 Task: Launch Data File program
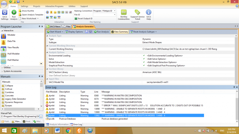8,42
